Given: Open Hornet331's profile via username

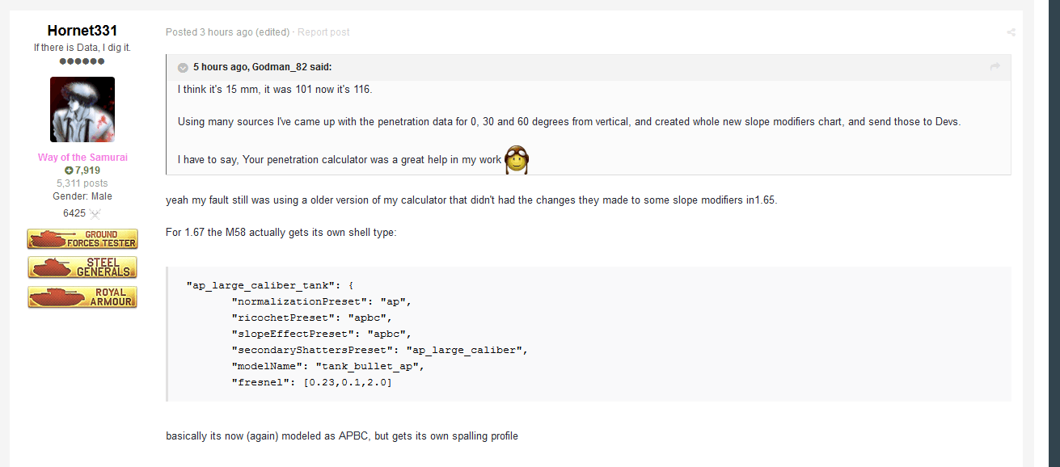Looking at the screenshot, I should (x=82, y=31).
